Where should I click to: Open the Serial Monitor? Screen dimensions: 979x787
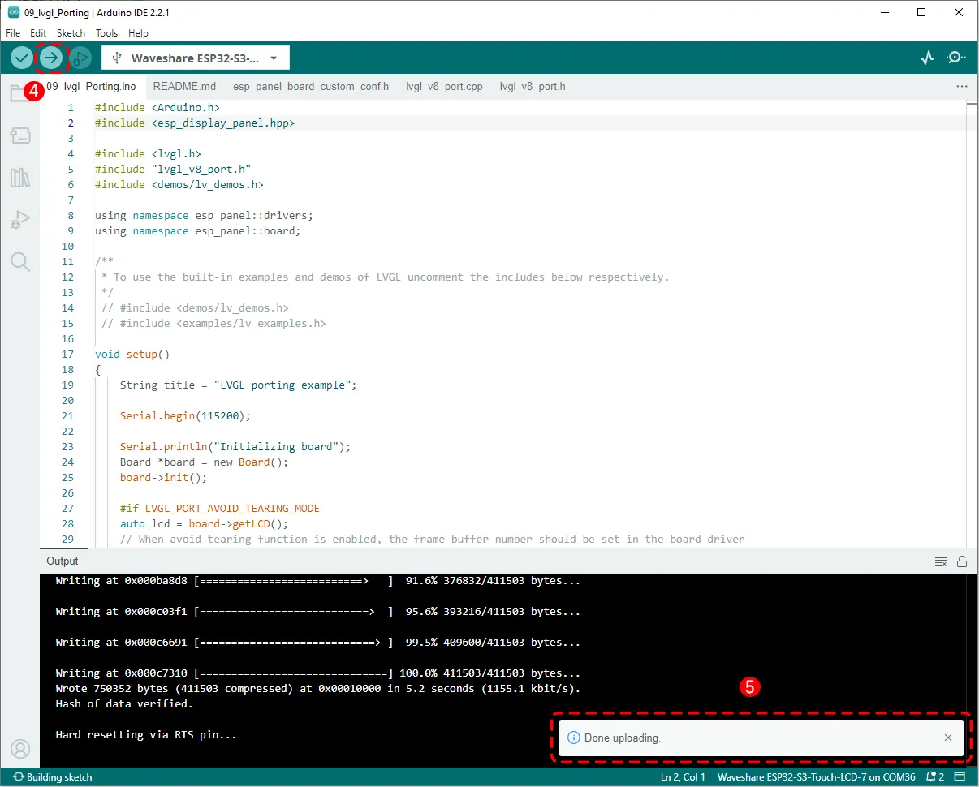click(956, 58)
